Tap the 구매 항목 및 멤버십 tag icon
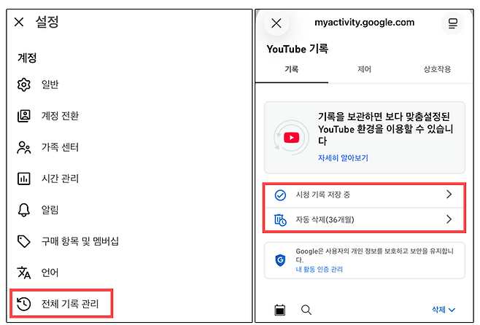480x325 pixels. pos(24,241)
